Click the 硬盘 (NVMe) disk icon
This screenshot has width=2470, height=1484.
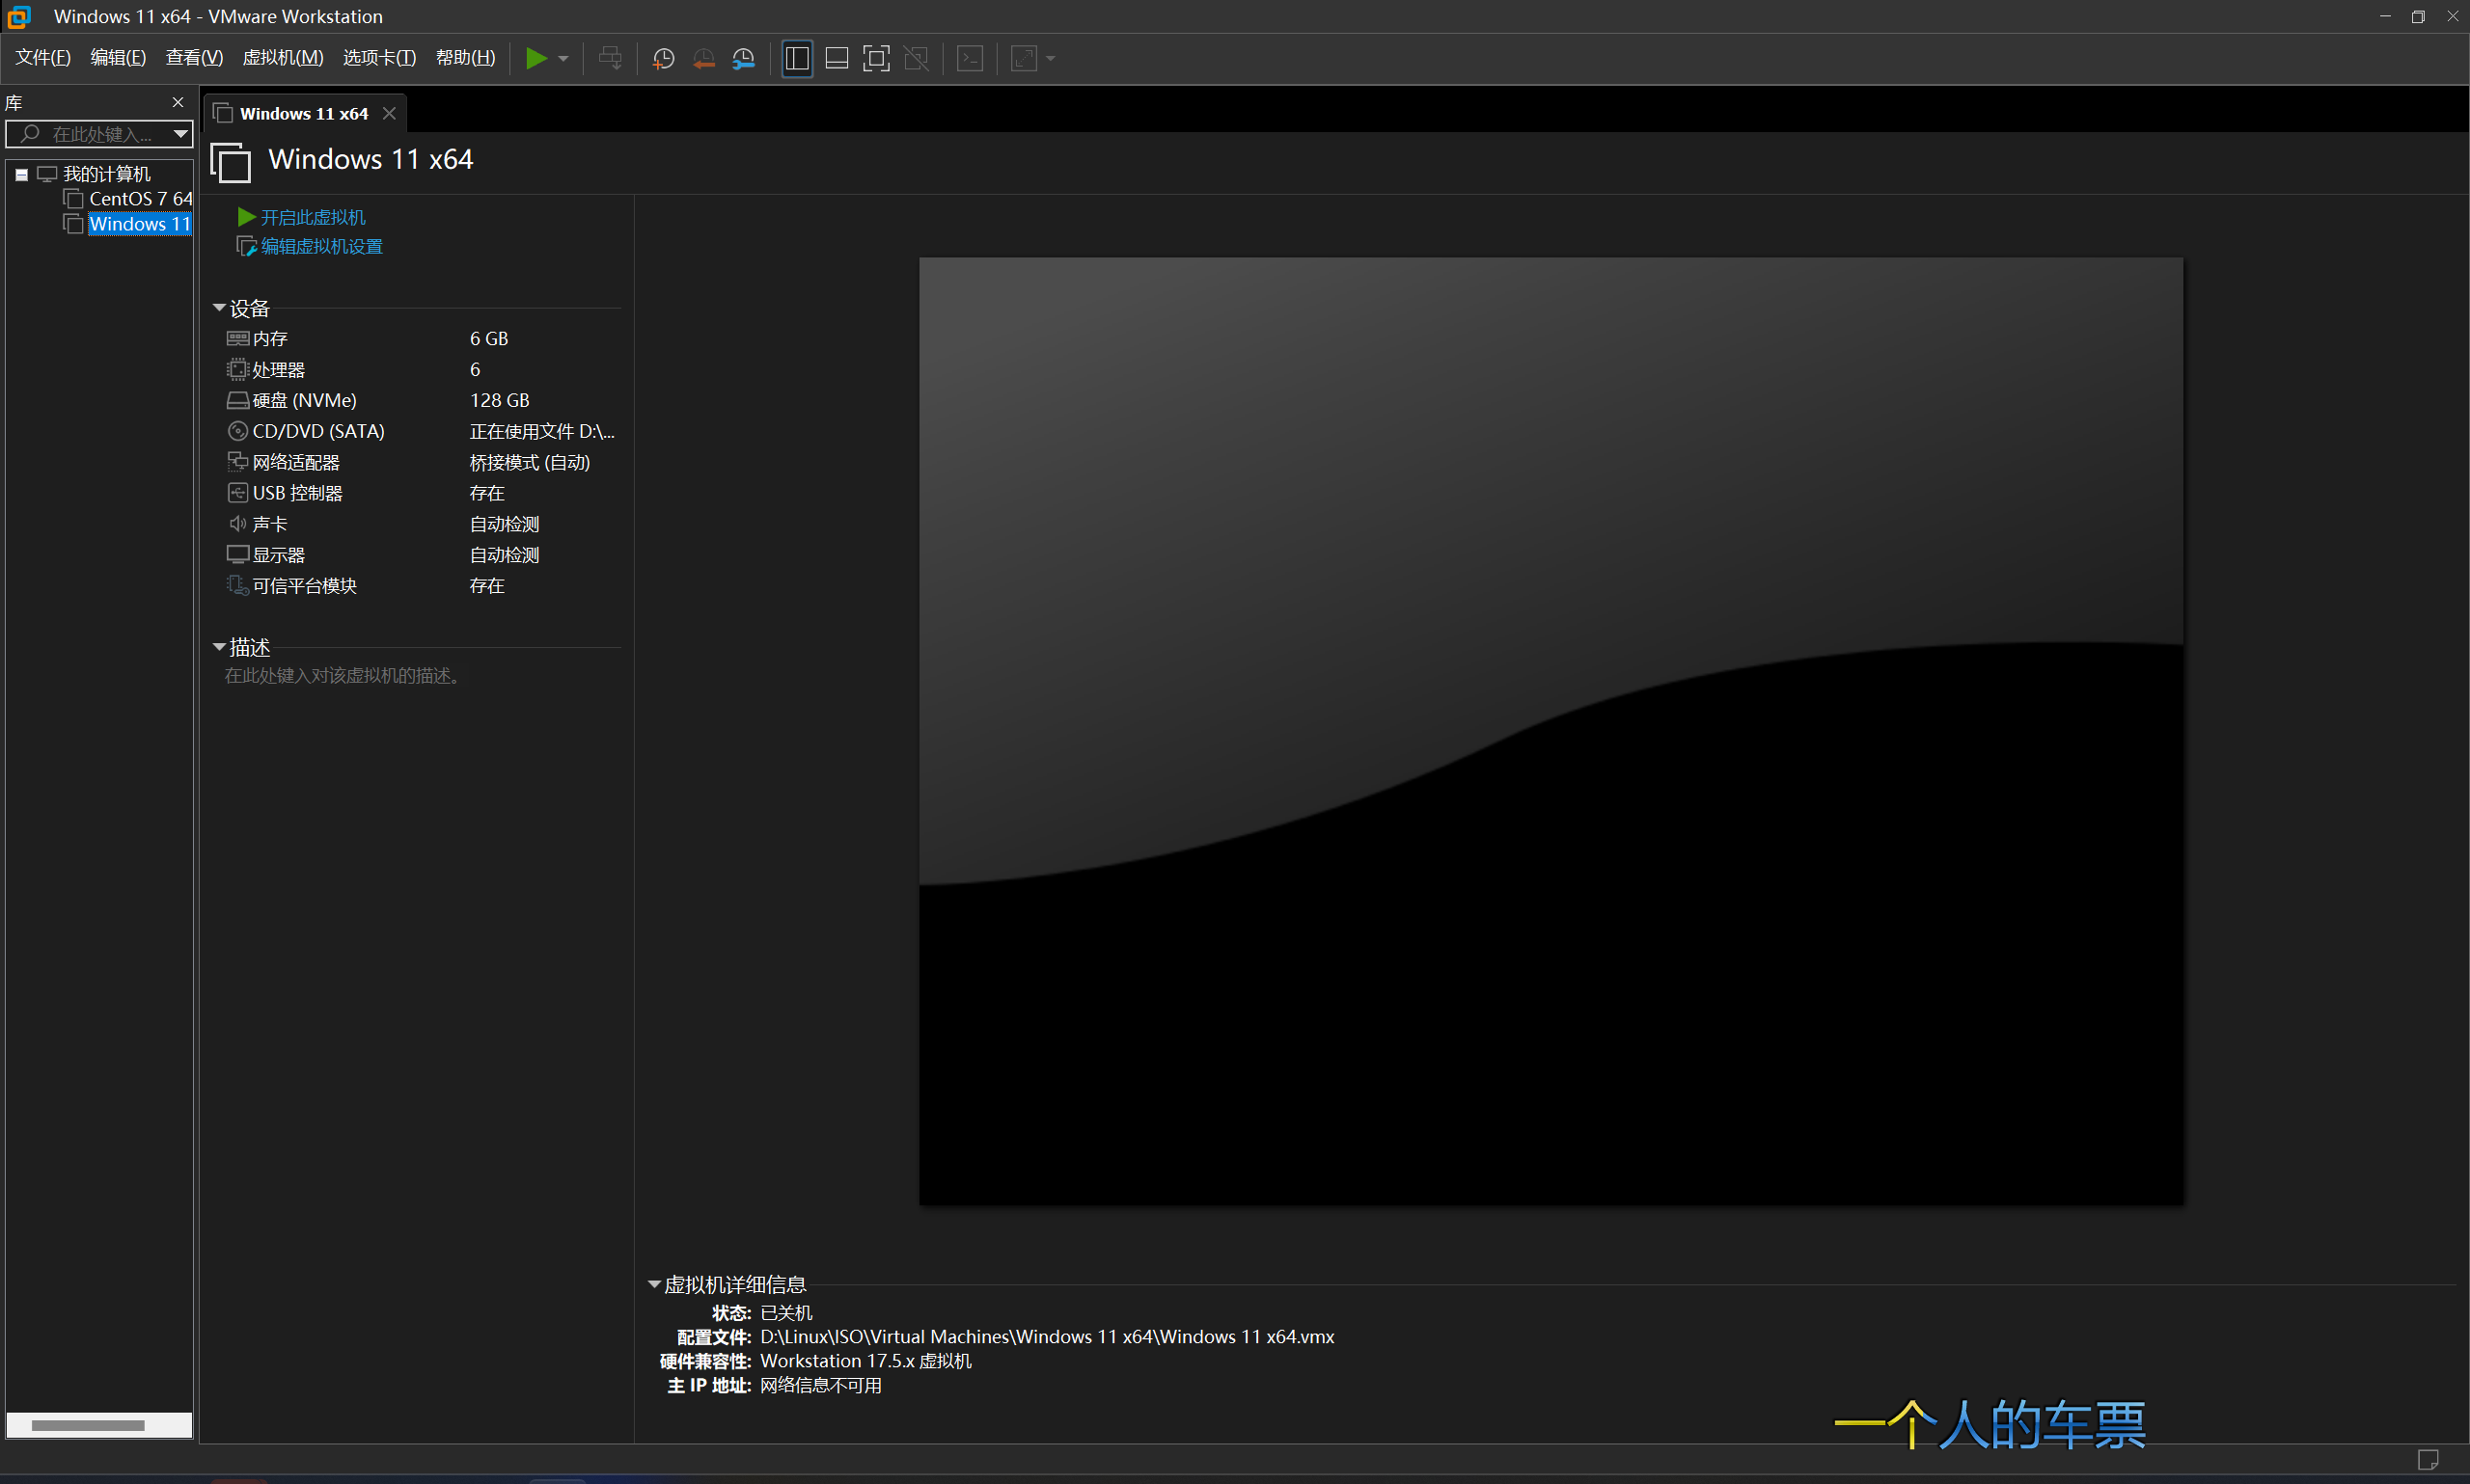click(x=238, y=401)
